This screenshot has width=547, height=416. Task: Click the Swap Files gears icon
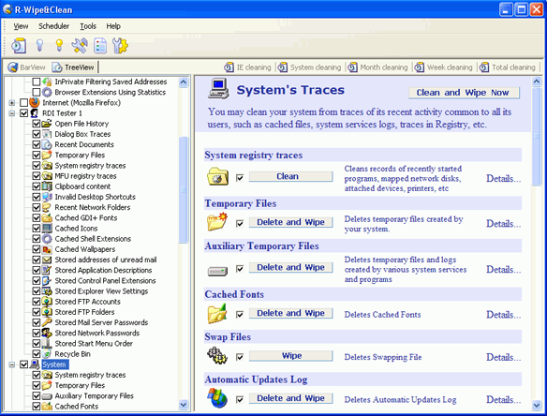tap(217, 356)
